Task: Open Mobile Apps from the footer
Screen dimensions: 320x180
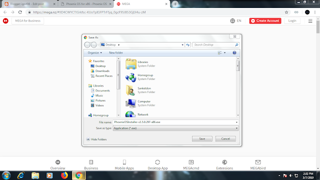Action: tap(124, 165)
